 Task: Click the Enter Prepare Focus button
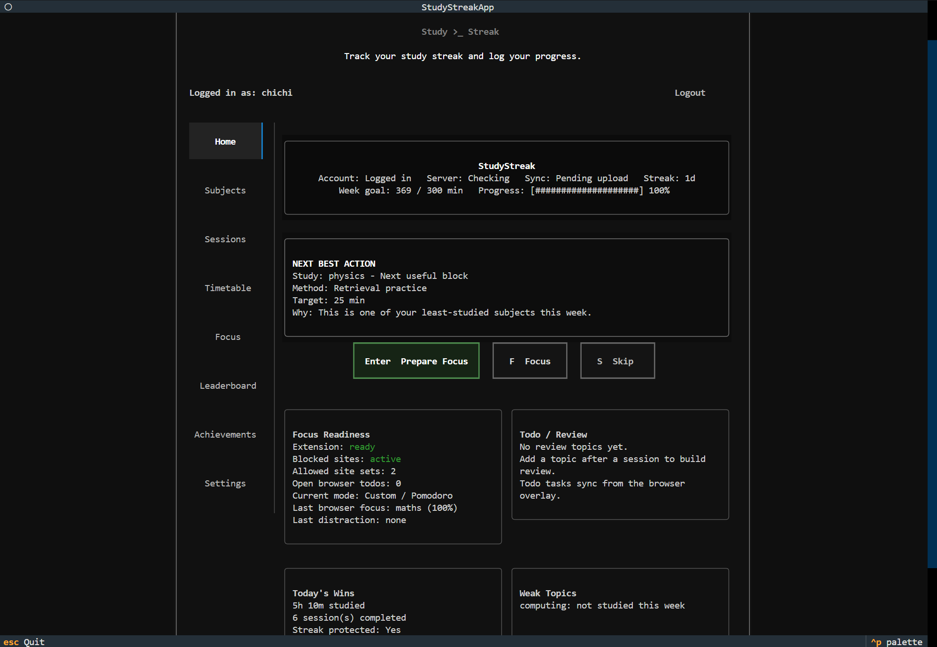(x=416, y=361)
